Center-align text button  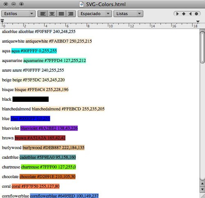(x=52, y=14)
